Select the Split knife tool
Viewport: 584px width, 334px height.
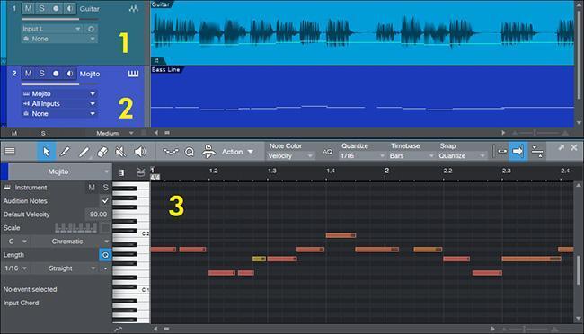[65, 152]
